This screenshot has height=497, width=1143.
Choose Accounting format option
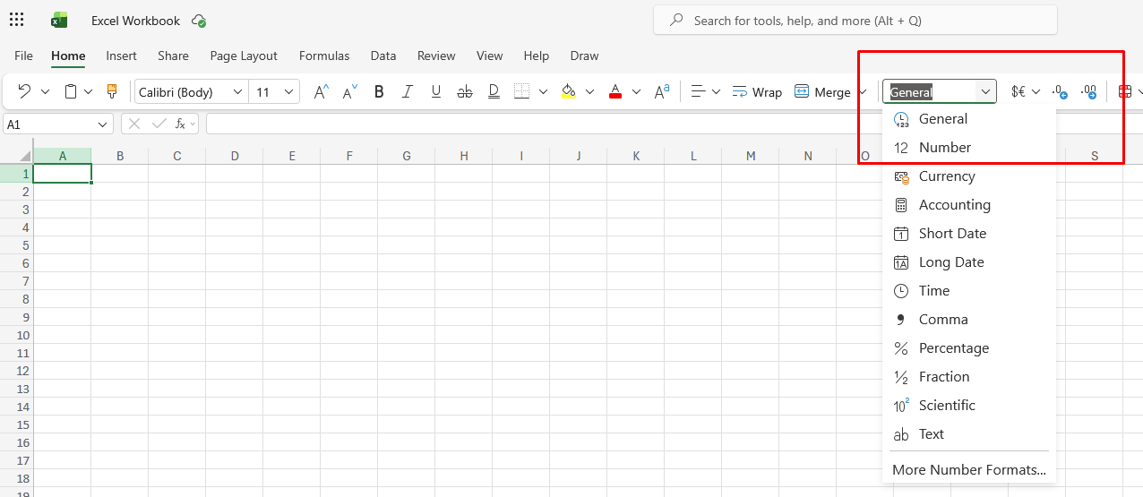tap(969, 204)
